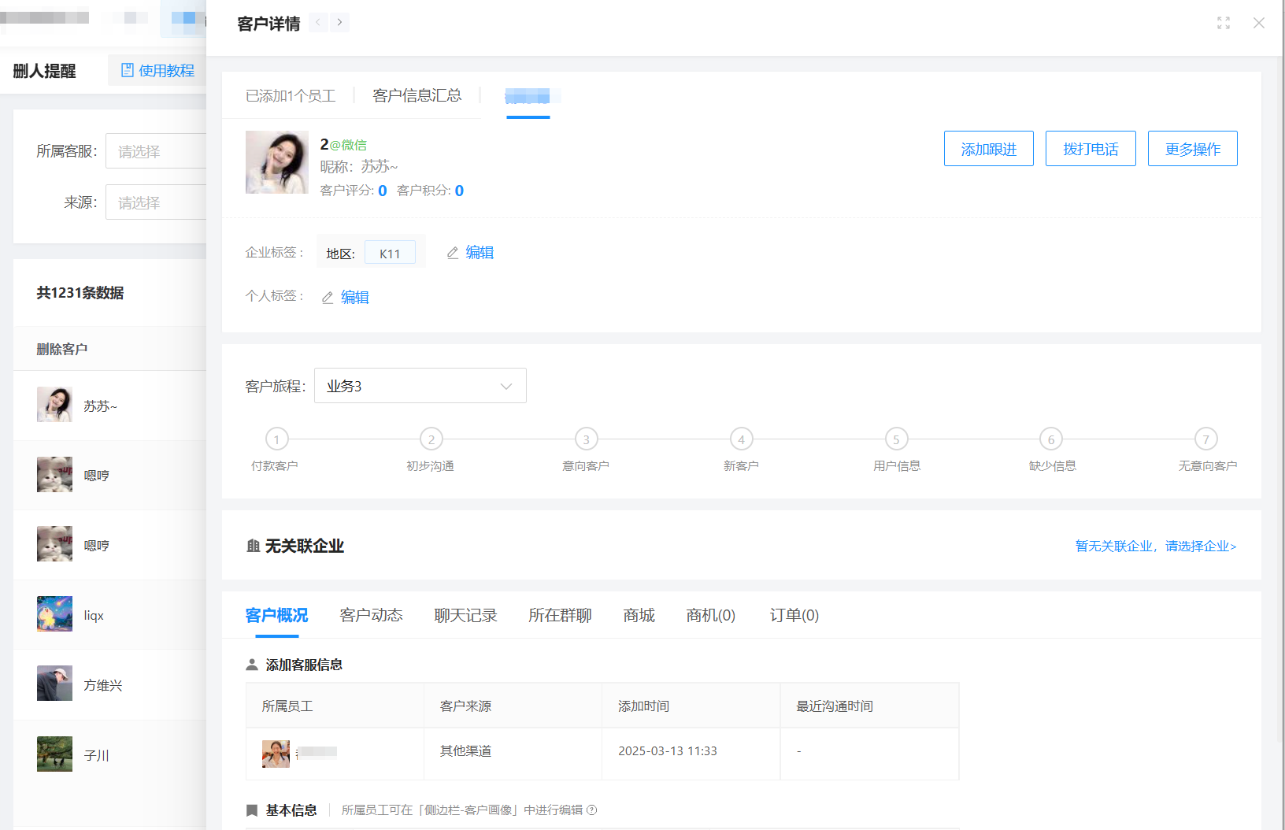Select the 客户概况 tab
1285x830 pixels.
276,615
